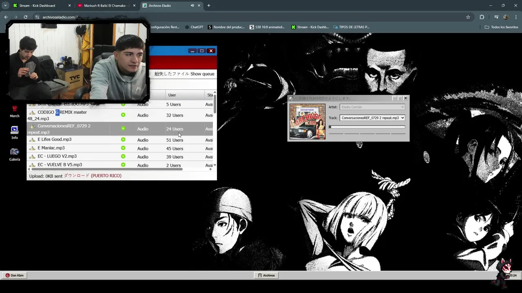The height and width of the screenshot is (293, 522).
Task: Click the 45 Users cell
Action: click(175, 149)
